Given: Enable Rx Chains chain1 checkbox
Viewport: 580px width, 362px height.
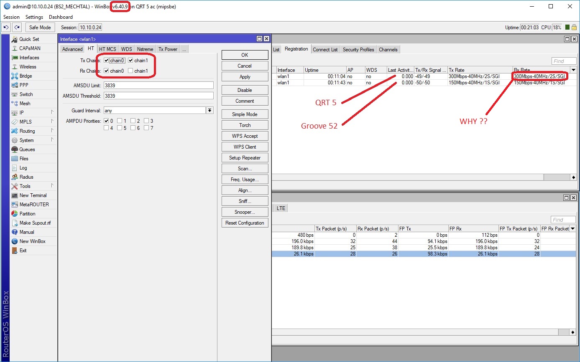Looking at the screenshot, I should point(131,71).
